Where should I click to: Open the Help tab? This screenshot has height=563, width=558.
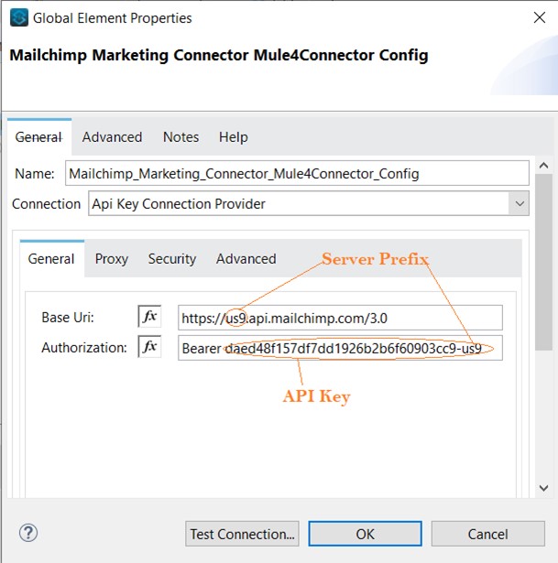coord(234,137)
